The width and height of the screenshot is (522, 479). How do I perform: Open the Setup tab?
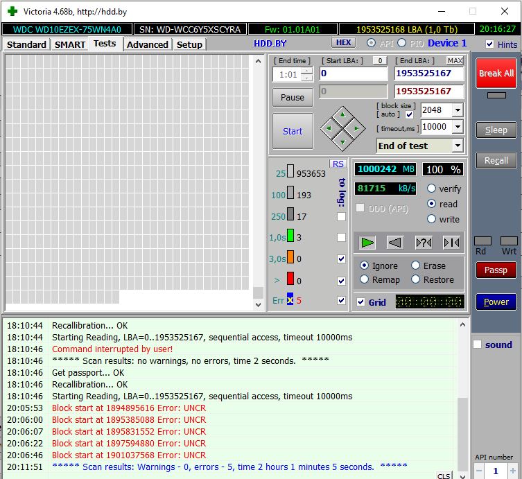[x=189, y=44]
